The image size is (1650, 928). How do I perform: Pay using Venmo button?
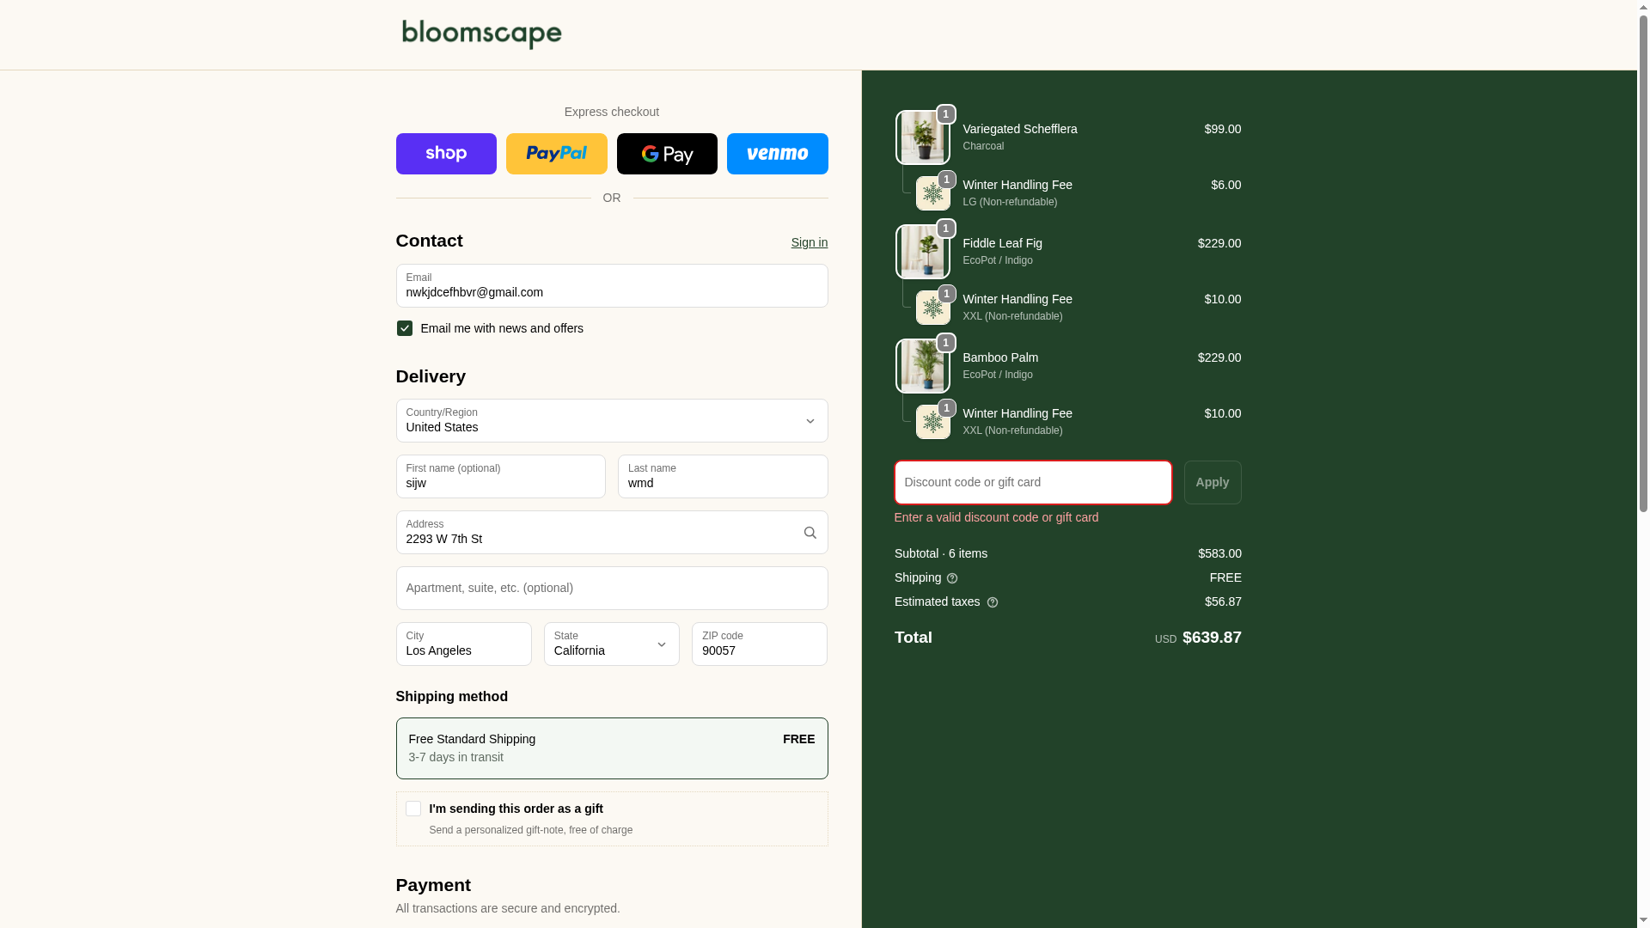pos(777,154)
